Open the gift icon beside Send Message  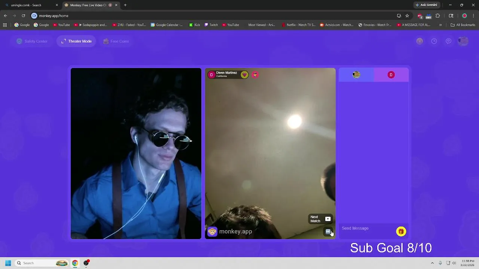401,232
